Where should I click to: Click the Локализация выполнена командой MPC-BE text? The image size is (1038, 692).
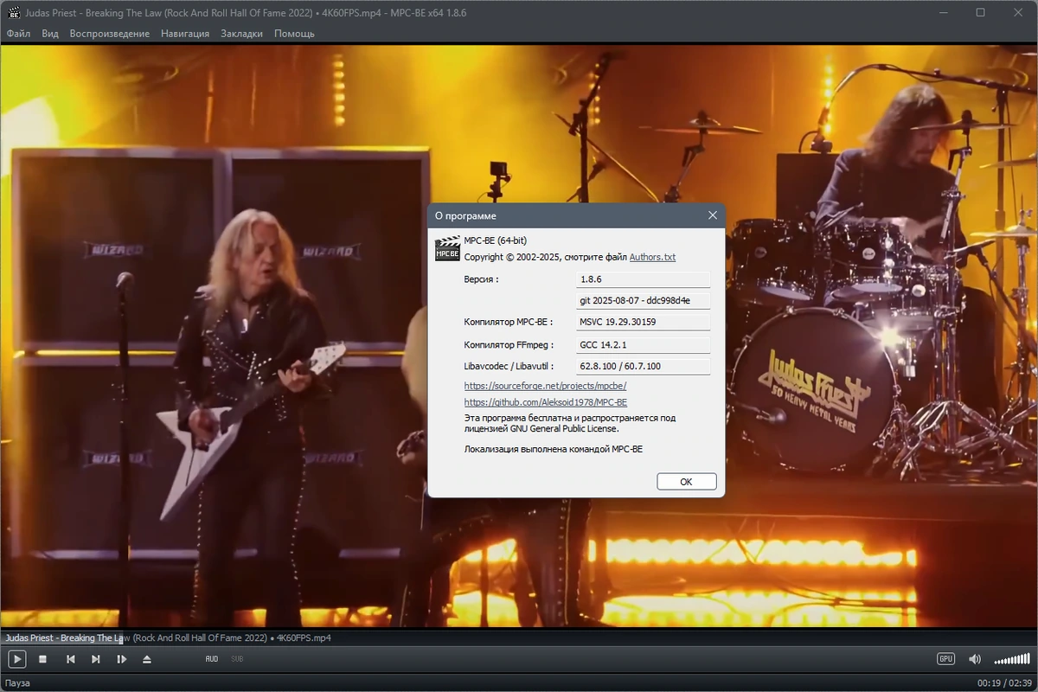554,449
